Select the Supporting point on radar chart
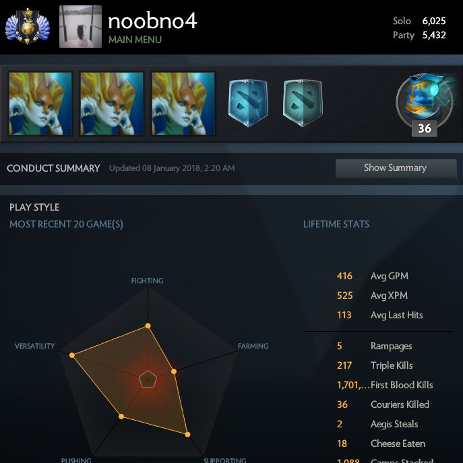Viewport: 463px width, 463px height. [x=187, y=434]
